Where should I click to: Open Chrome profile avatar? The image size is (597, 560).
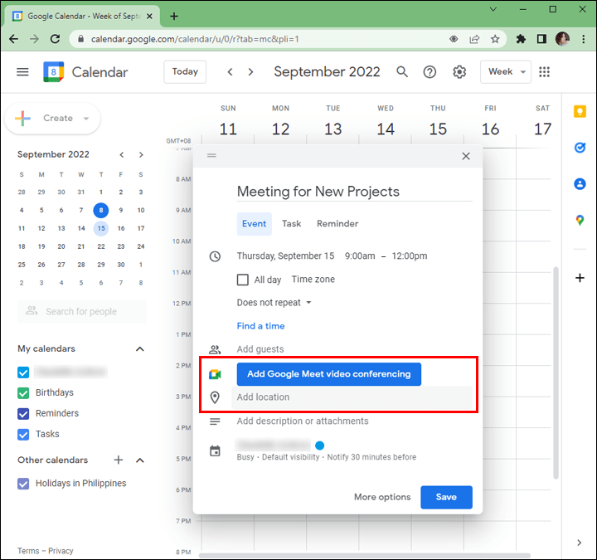[x=562, y=39]
